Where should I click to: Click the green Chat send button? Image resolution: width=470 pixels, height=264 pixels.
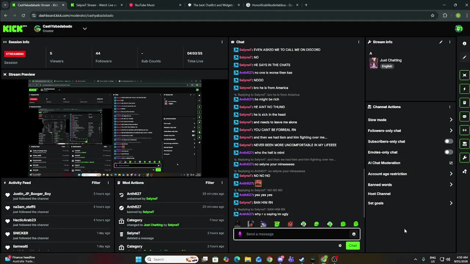tap(352, 246)
